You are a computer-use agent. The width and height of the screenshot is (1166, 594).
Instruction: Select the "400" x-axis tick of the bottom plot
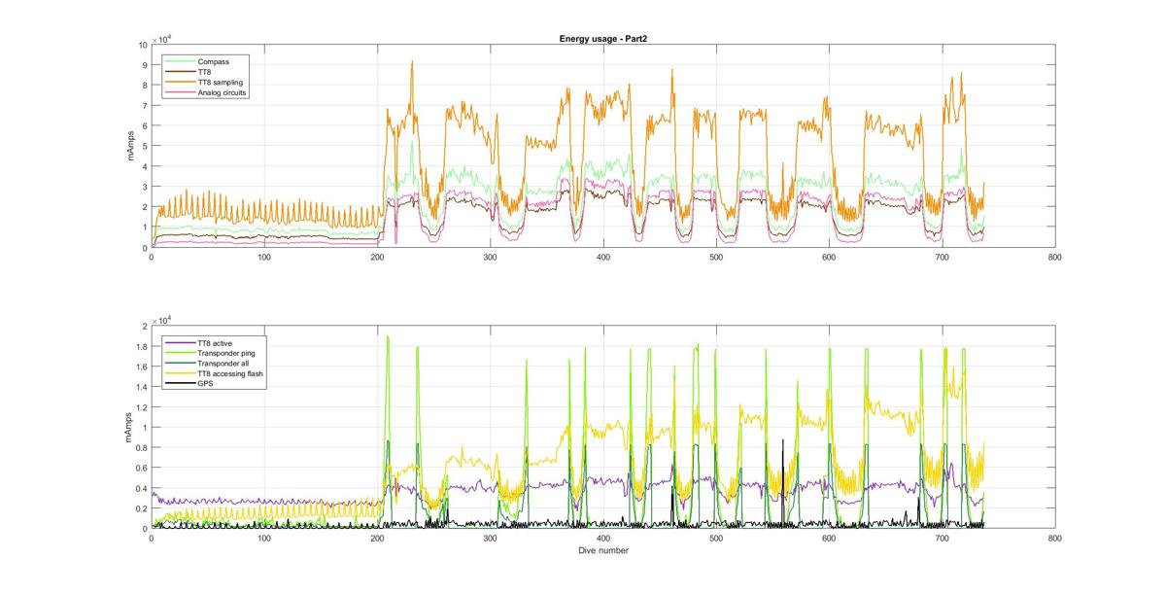[x=603, y=539]
